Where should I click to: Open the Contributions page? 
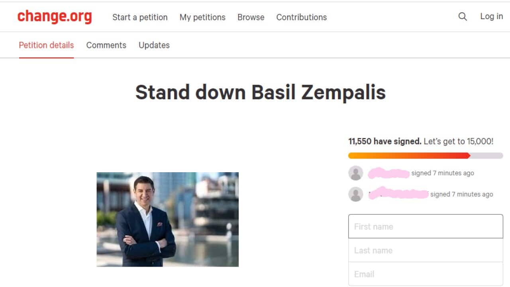coord(301,17)
